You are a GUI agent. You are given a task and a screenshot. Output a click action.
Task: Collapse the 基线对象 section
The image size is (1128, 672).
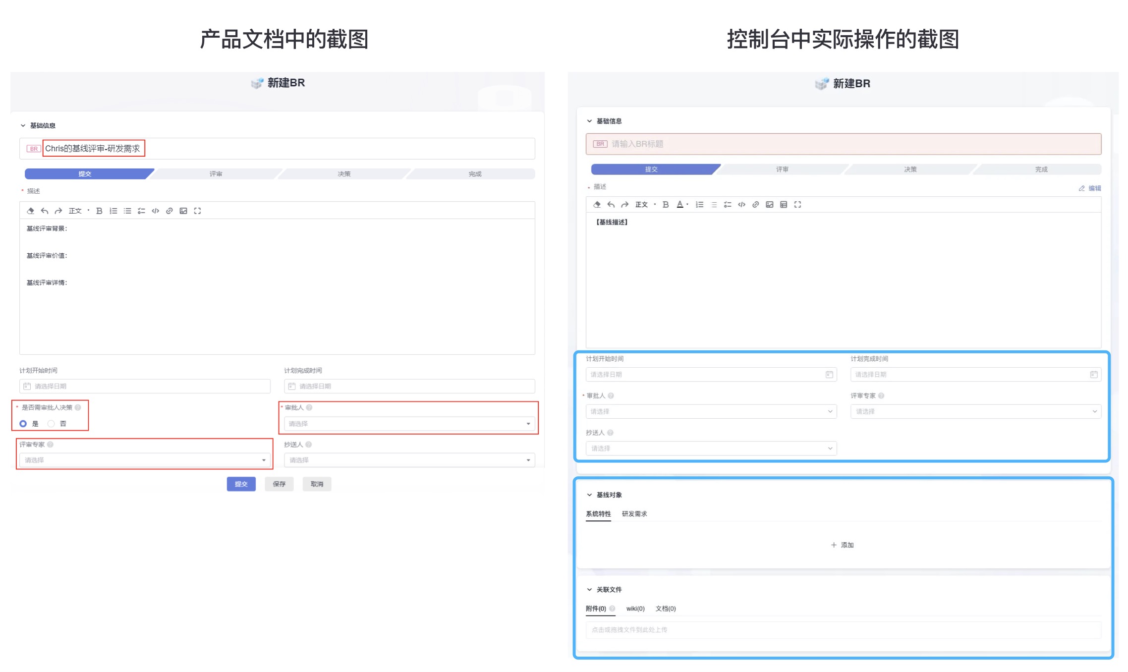tap(589, 495)
